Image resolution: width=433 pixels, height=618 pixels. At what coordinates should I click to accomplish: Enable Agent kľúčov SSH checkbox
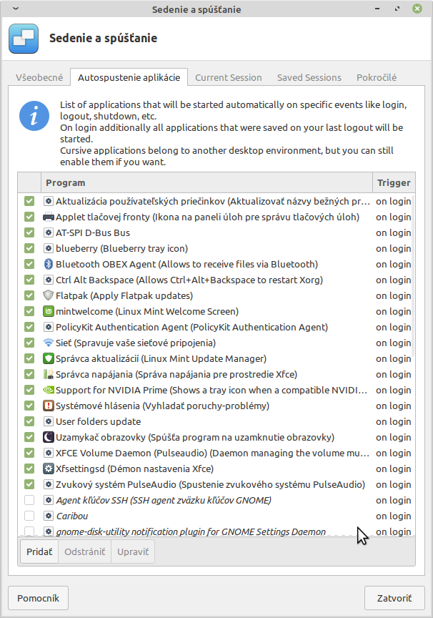pyautogui.click(x=29, y=500)
